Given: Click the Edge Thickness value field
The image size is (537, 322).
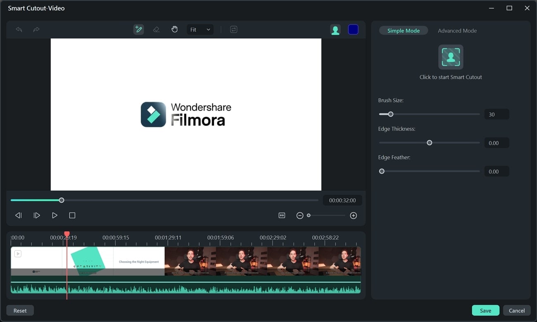Looking at the screenshot, I should click(497, 143).
